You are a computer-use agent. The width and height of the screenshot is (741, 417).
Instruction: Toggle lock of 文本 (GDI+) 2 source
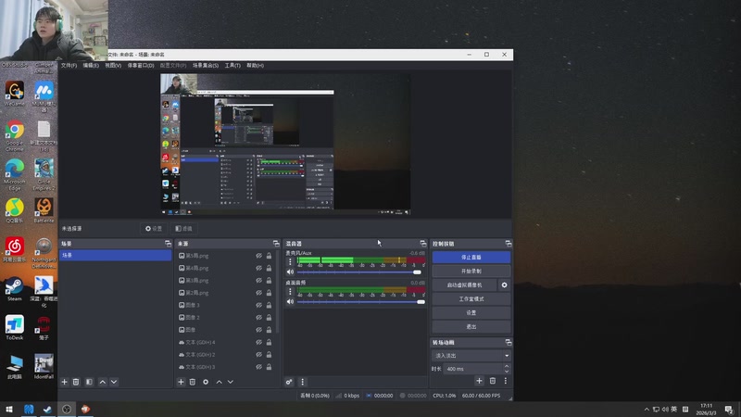[269, 355]
